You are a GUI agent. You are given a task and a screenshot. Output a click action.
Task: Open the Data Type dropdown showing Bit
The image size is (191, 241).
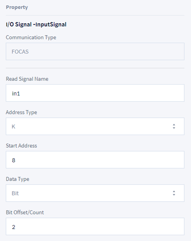[95, 193]
